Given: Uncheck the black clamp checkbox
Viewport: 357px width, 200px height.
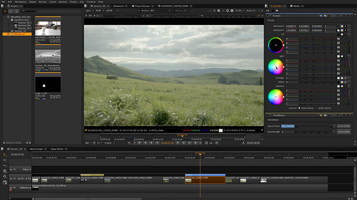Looking at the screenshot, I should click(x=299, y=108).
